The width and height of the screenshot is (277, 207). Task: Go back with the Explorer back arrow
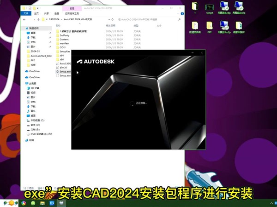[x=24, y=19]
